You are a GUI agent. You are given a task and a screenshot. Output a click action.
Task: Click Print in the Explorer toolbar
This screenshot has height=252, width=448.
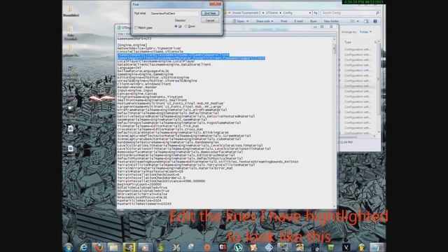tap(283, 21)
